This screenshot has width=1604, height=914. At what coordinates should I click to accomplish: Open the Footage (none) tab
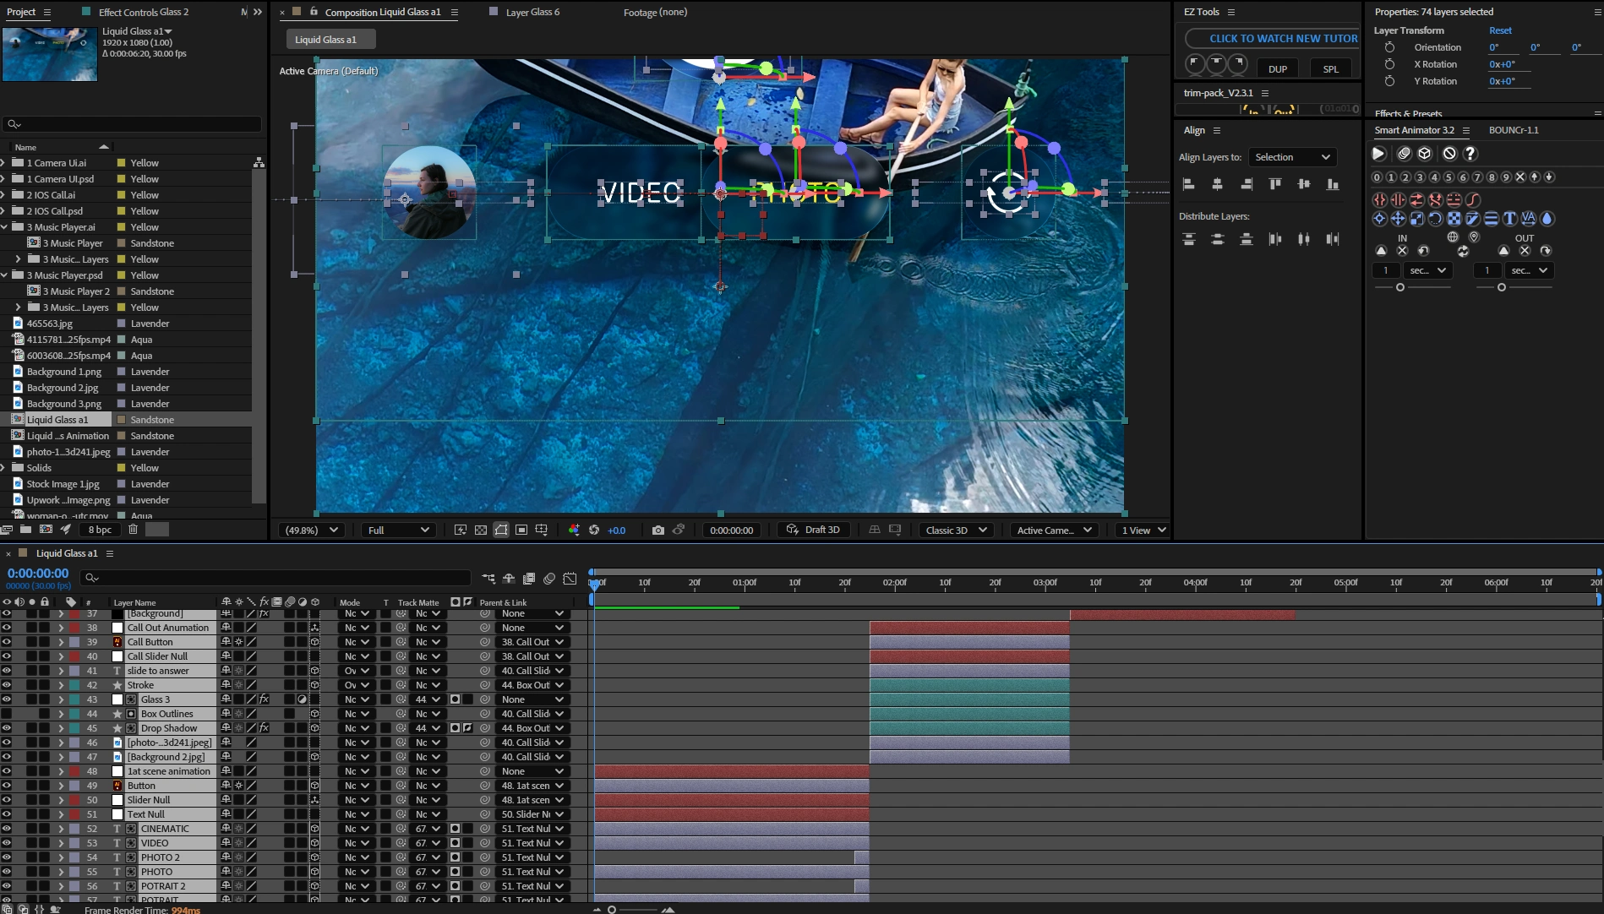[x=655, y=12]
